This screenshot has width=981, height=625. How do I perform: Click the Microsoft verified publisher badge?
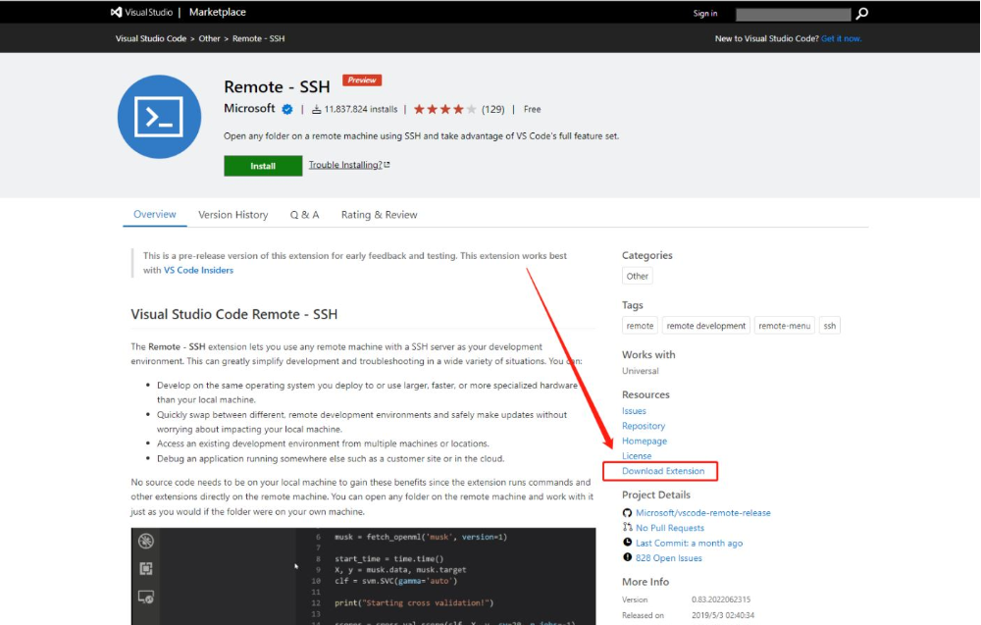(287, 109)
